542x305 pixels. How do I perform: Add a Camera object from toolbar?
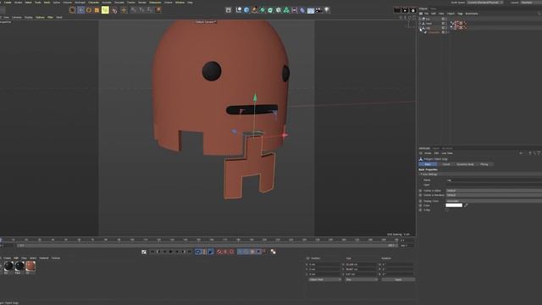pyautogui.click(x=318, y=10)
